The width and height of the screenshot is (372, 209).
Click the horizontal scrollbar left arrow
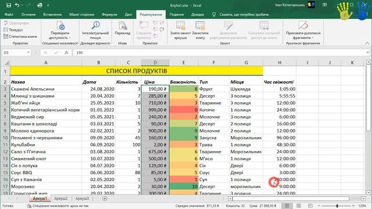230,199
